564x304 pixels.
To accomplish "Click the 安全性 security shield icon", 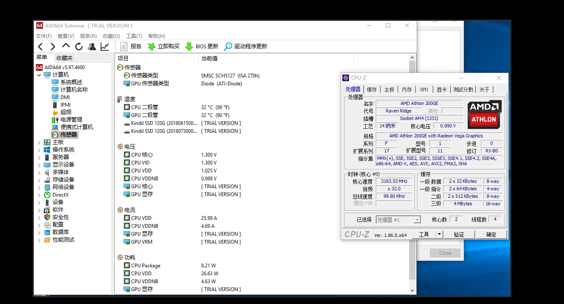I will coord(47,217).
